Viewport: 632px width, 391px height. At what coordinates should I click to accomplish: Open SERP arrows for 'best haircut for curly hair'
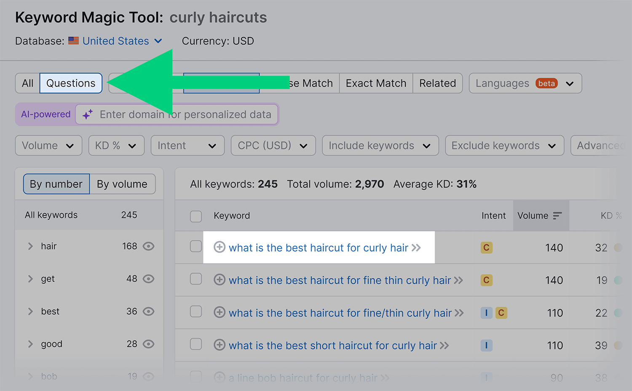point(416,247)
